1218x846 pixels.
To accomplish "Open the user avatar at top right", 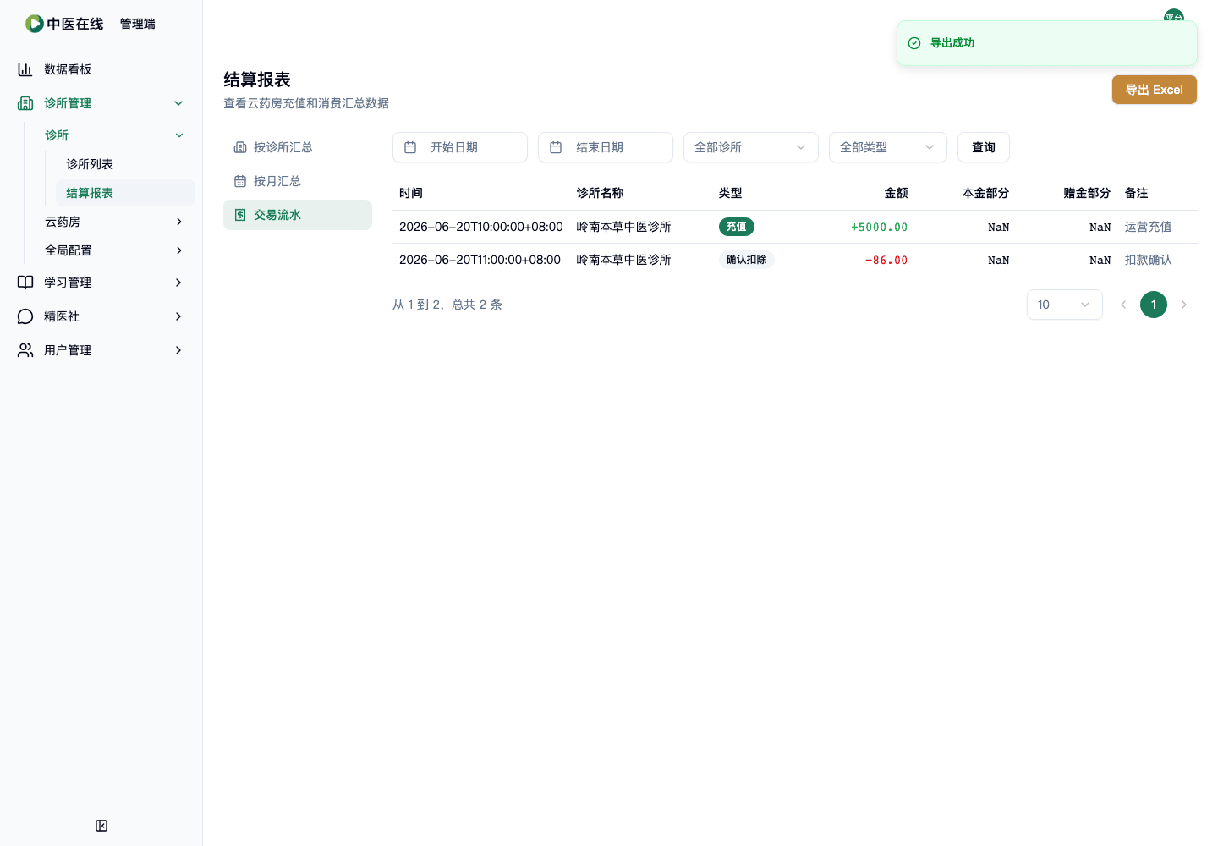I will (x=1174, y=17).
